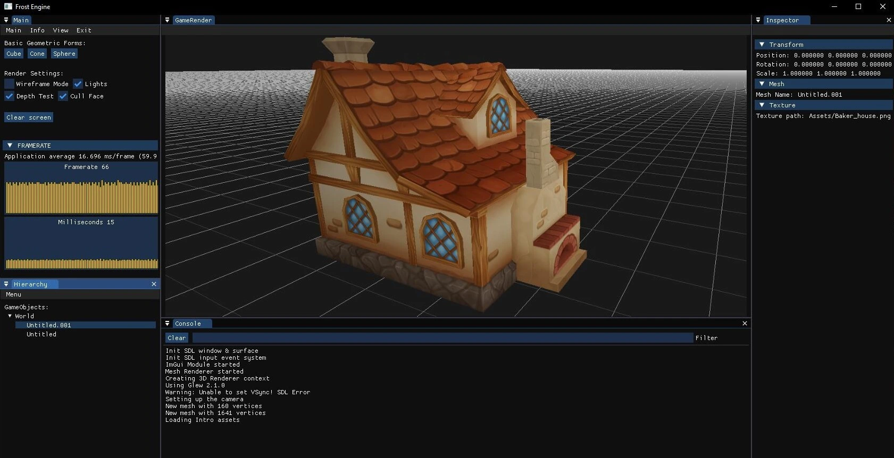This screenshot has width=894, height=458.
Task: Create a Cube primitive
Action: click(14, 54)
